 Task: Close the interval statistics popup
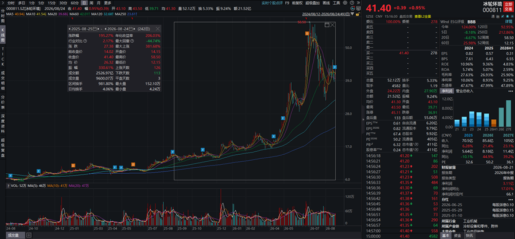coord(158,29)
